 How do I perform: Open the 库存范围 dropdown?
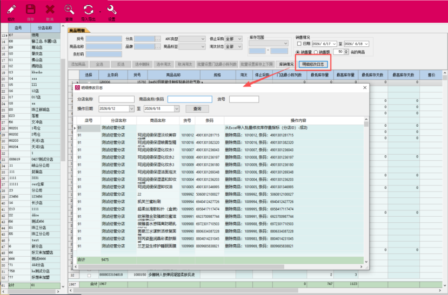click(x=285, y=43)
